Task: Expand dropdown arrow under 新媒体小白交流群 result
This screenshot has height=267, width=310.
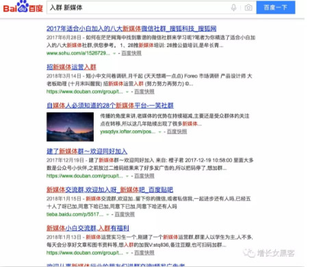Action: (x=127, y=253)
